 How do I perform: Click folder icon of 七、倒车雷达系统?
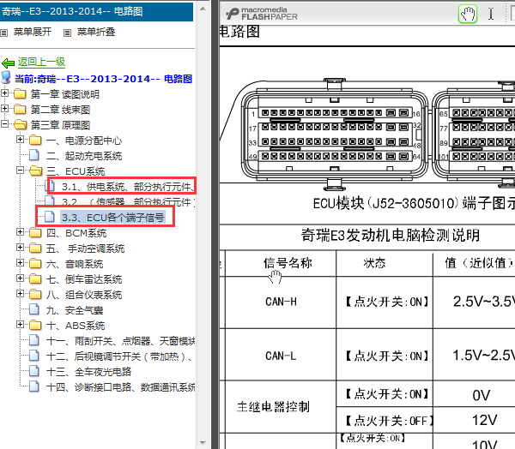(35, 278)
